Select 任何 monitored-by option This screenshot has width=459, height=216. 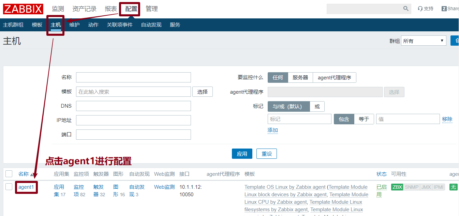278,78
